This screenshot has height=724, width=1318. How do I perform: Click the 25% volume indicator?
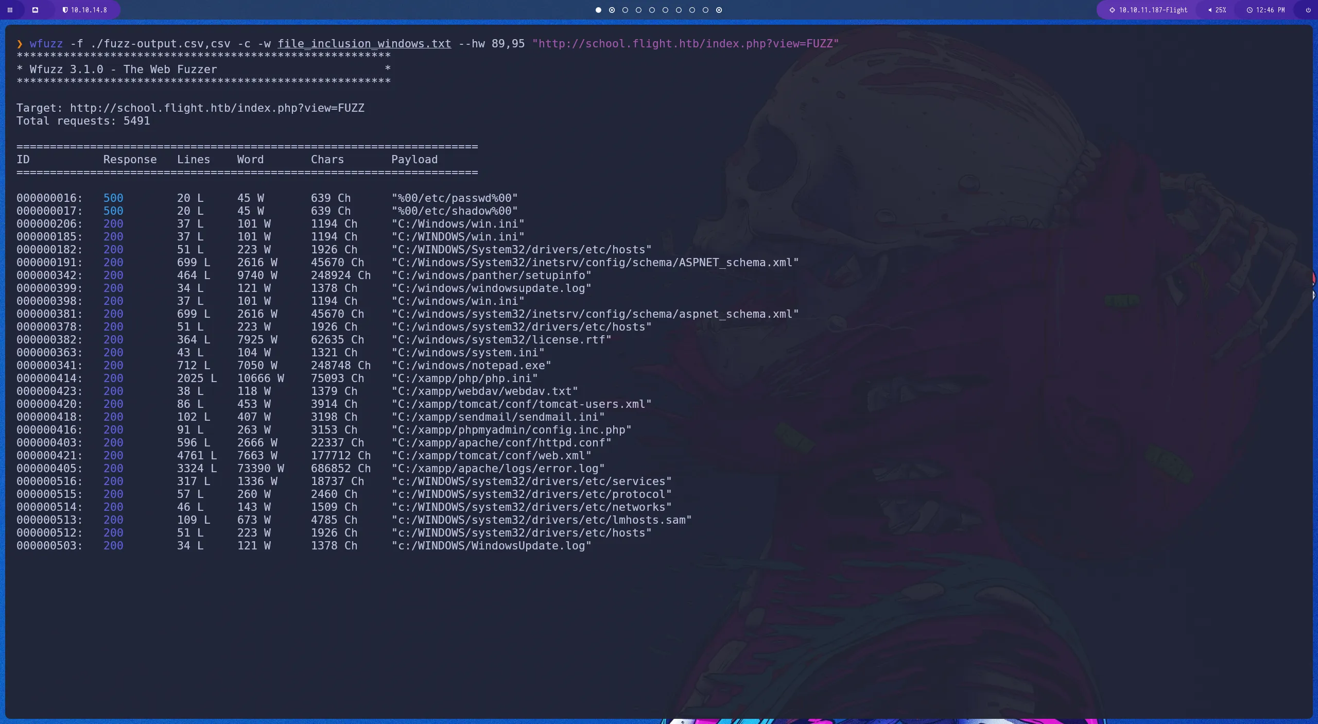coord(1221,10)
